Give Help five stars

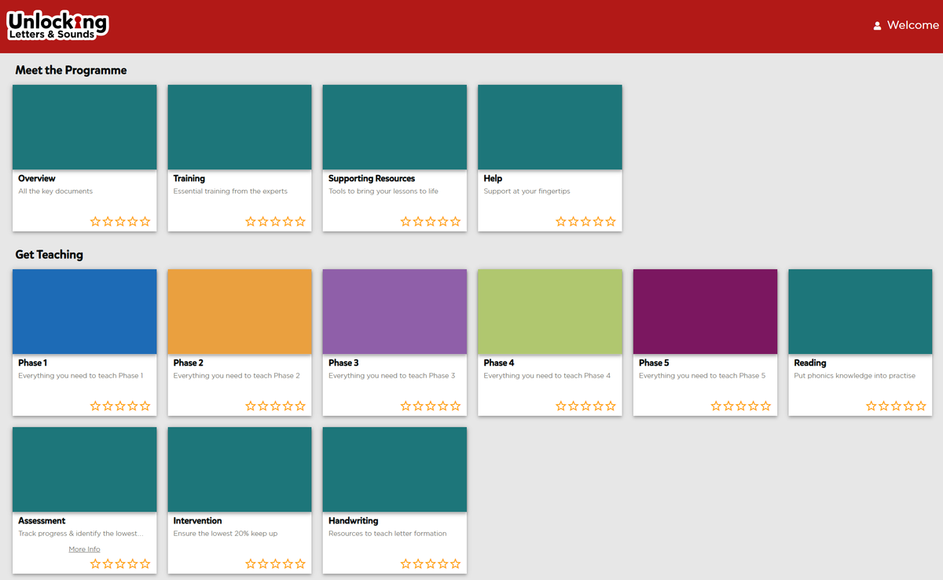[x=611, y=222]
